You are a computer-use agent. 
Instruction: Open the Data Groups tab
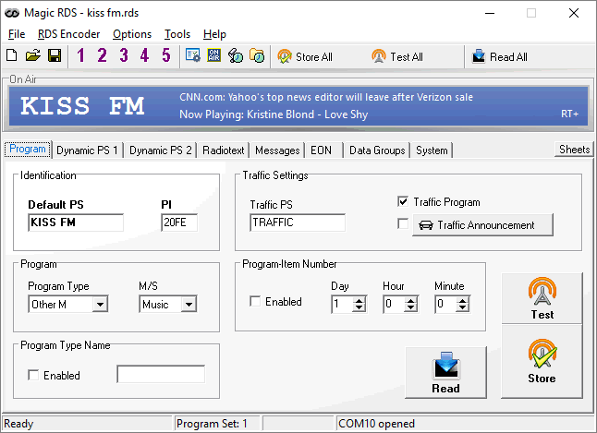(377, 150)
